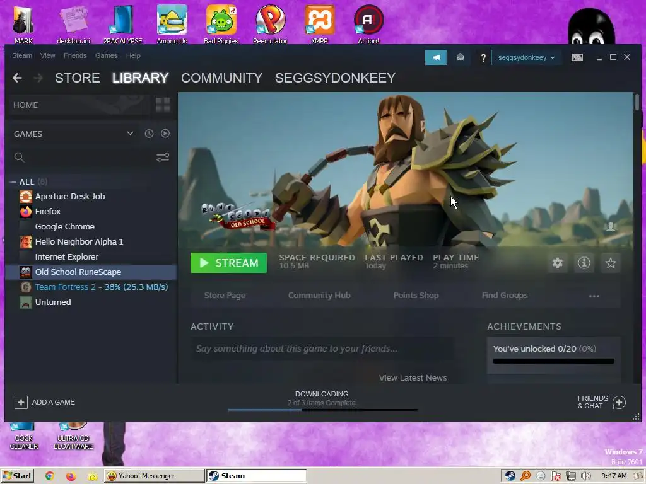Image resolution: width=646 pixels, height=484 pixels.
Task: Click Add a Game plus icon
Action: click(x=21, y=402)
